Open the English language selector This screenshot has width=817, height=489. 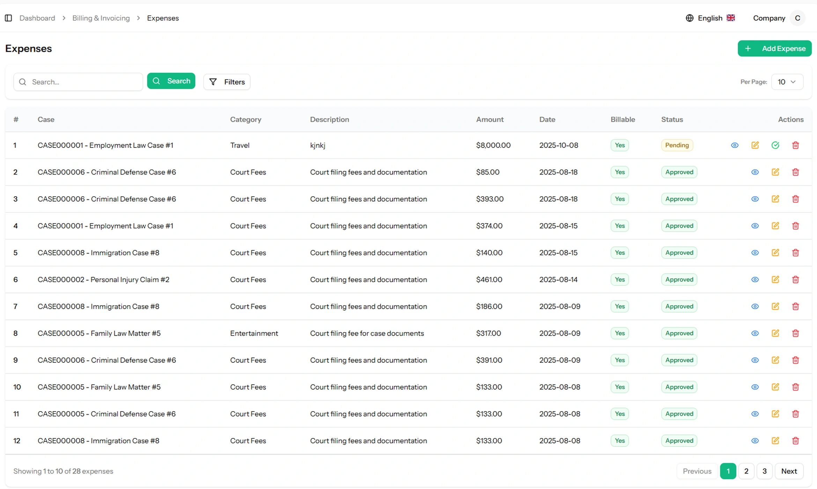710,18
